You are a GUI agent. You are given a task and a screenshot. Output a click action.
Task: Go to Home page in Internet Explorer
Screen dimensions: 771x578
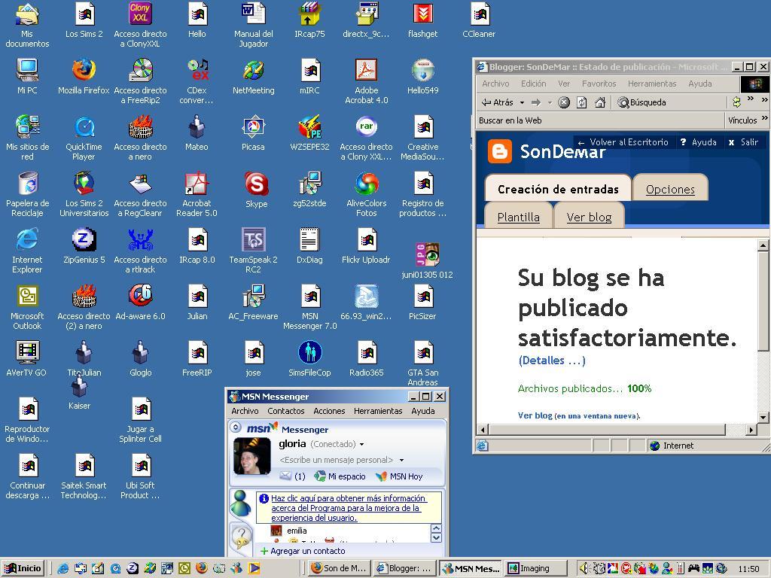pos(600,102)
